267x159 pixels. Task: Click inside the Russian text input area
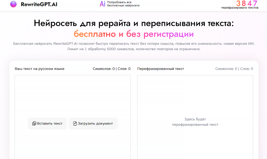(72, 94)
